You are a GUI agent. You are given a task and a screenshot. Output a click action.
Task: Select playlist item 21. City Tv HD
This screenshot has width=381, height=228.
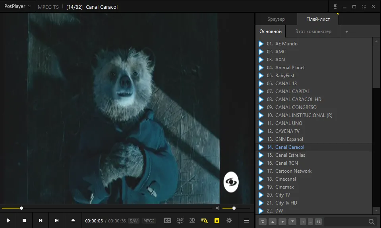[x=314, y=203]
